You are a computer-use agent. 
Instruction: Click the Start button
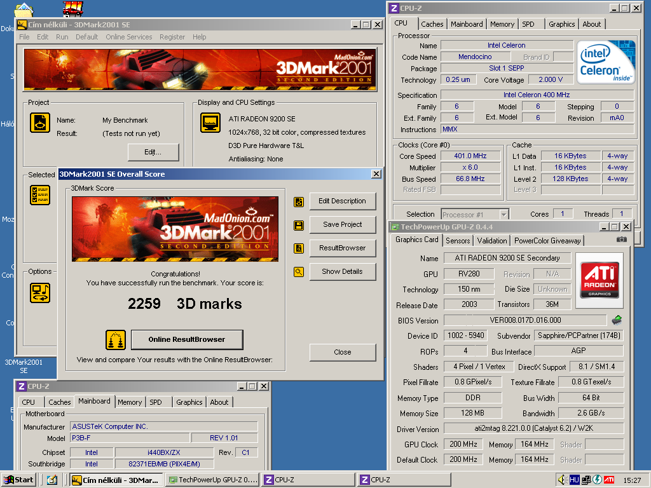pyautogui.click(x=18, y=480)
